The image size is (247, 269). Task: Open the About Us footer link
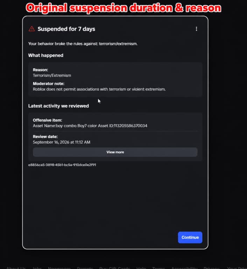pyautogui.click(x=16, y=268)
